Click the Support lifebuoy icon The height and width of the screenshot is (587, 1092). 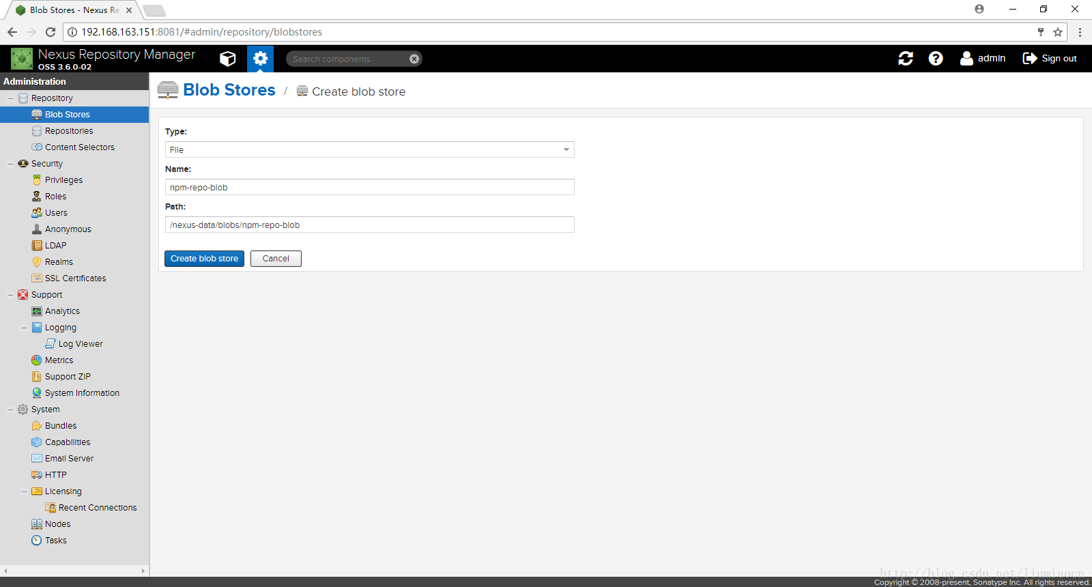tap(23, 295)
